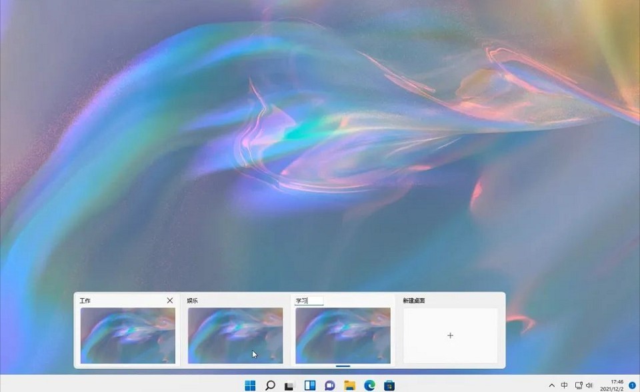Open Microsoft Store from taskbar
This screenshot has height=392, width=640.
pyautogui.click(x=389, y=385)
